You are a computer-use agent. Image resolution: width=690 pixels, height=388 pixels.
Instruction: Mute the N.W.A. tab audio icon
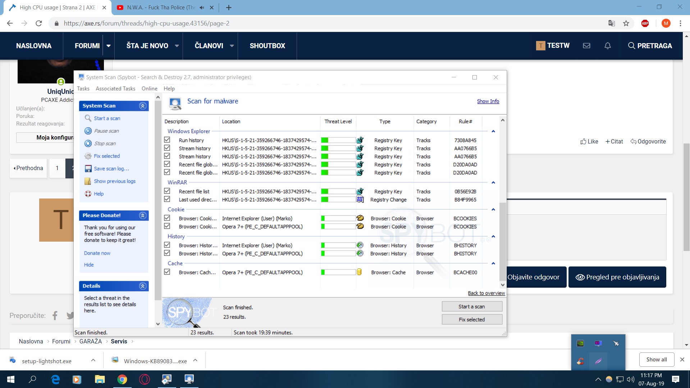click(x=202, y=7)
